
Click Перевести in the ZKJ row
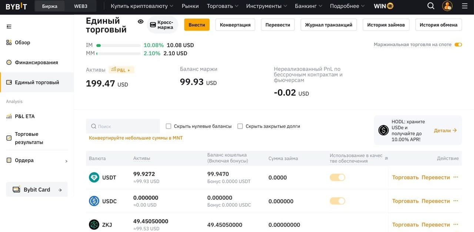(x=436, y=225)
